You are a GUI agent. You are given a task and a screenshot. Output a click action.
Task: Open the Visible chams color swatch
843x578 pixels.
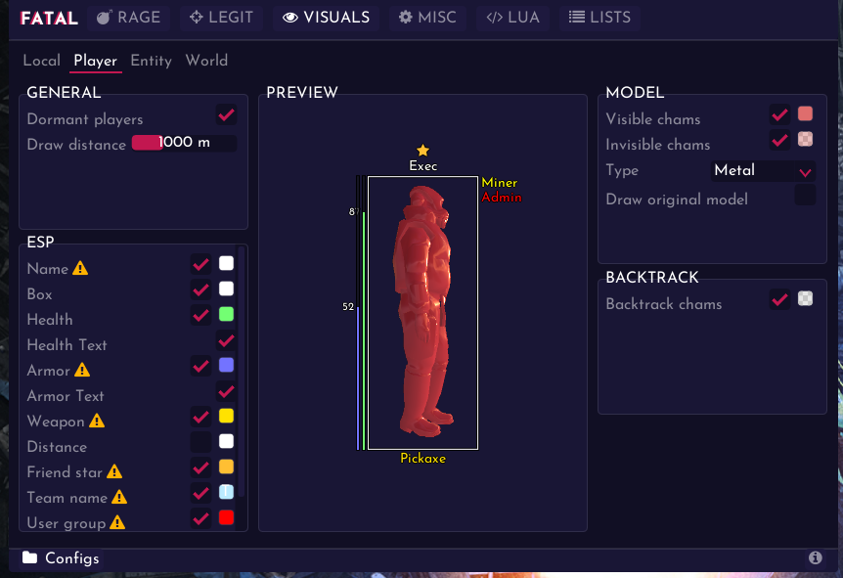(806, 113)
